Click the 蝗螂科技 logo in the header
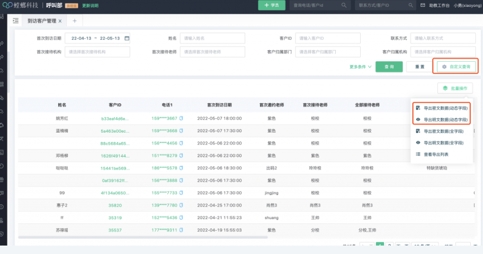 point(20,5)
